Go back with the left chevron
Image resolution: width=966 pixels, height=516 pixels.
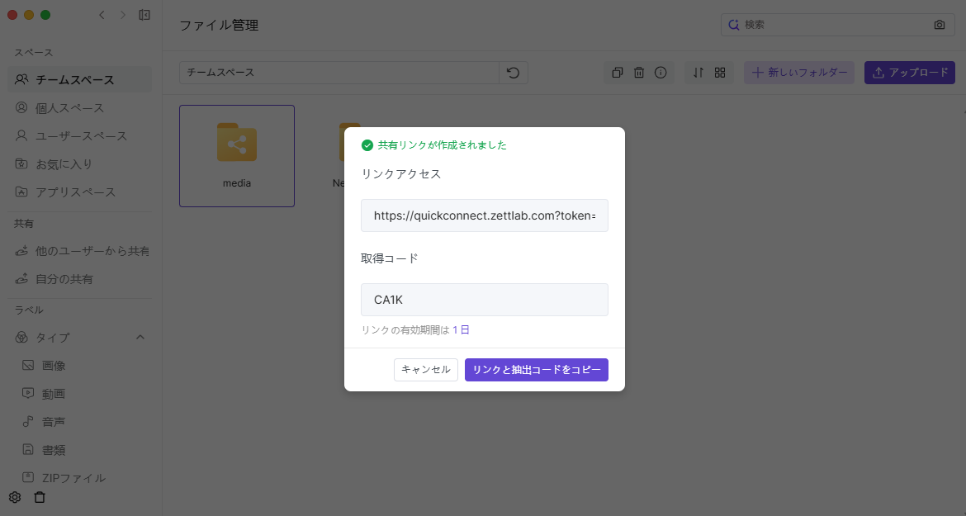(x=102, y=15)
